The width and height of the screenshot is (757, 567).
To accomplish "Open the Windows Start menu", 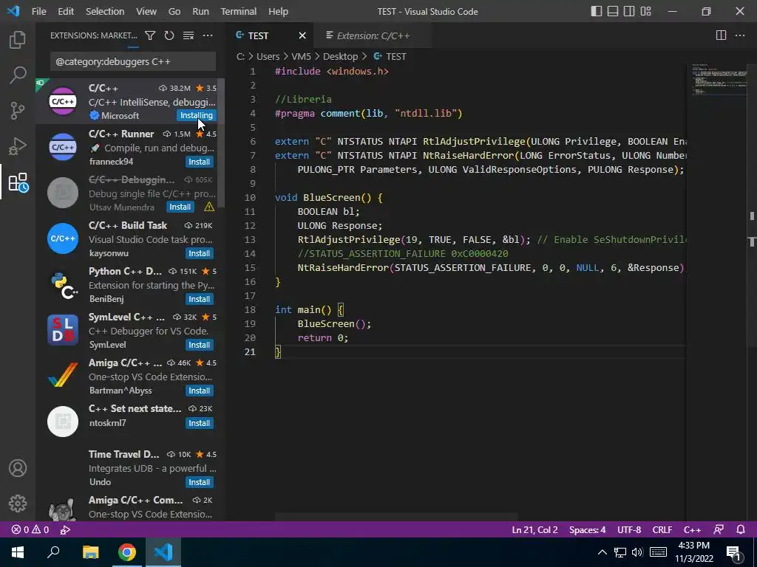I will coord(18,552).
